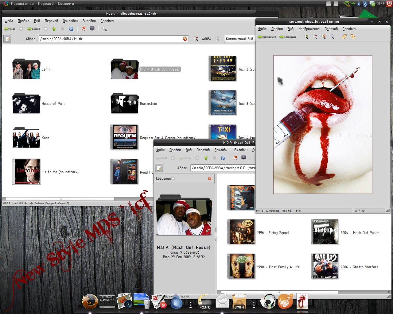Go up one folder in Music window
This screenshot has width=393, height=314.
point(54,29)
